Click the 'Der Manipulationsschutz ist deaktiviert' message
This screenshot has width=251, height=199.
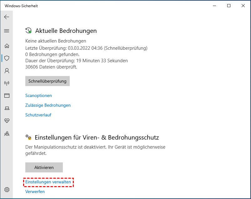tap(95, 150)
